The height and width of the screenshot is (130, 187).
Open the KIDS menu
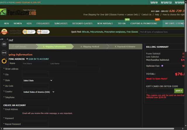point(29,24)
